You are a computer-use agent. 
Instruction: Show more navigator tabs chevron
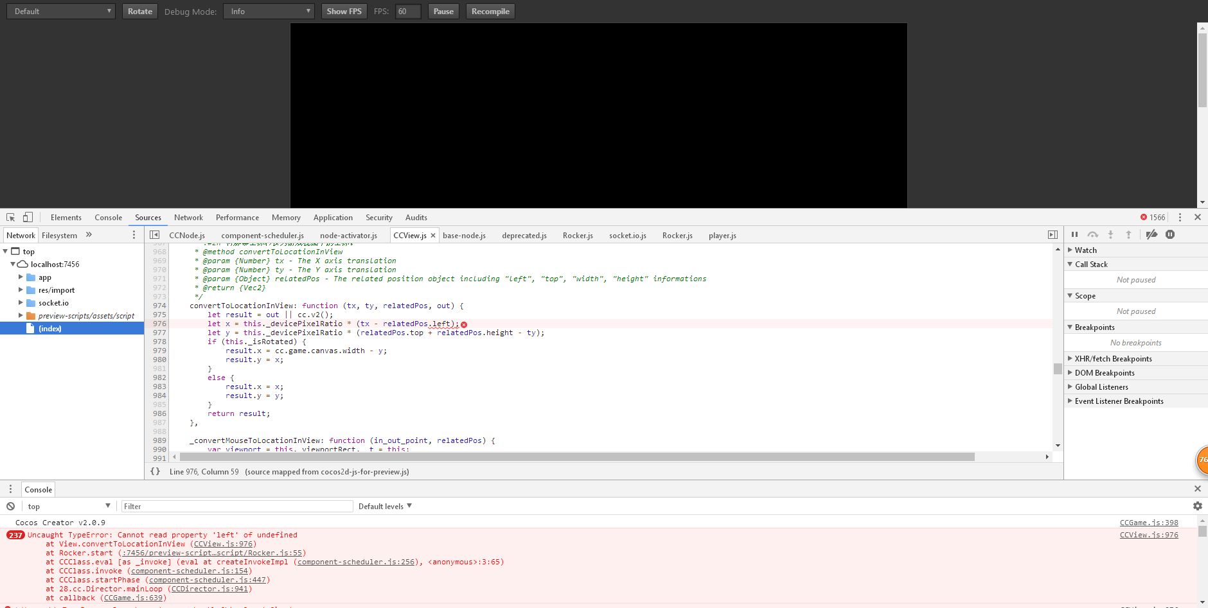pos(89,235)
